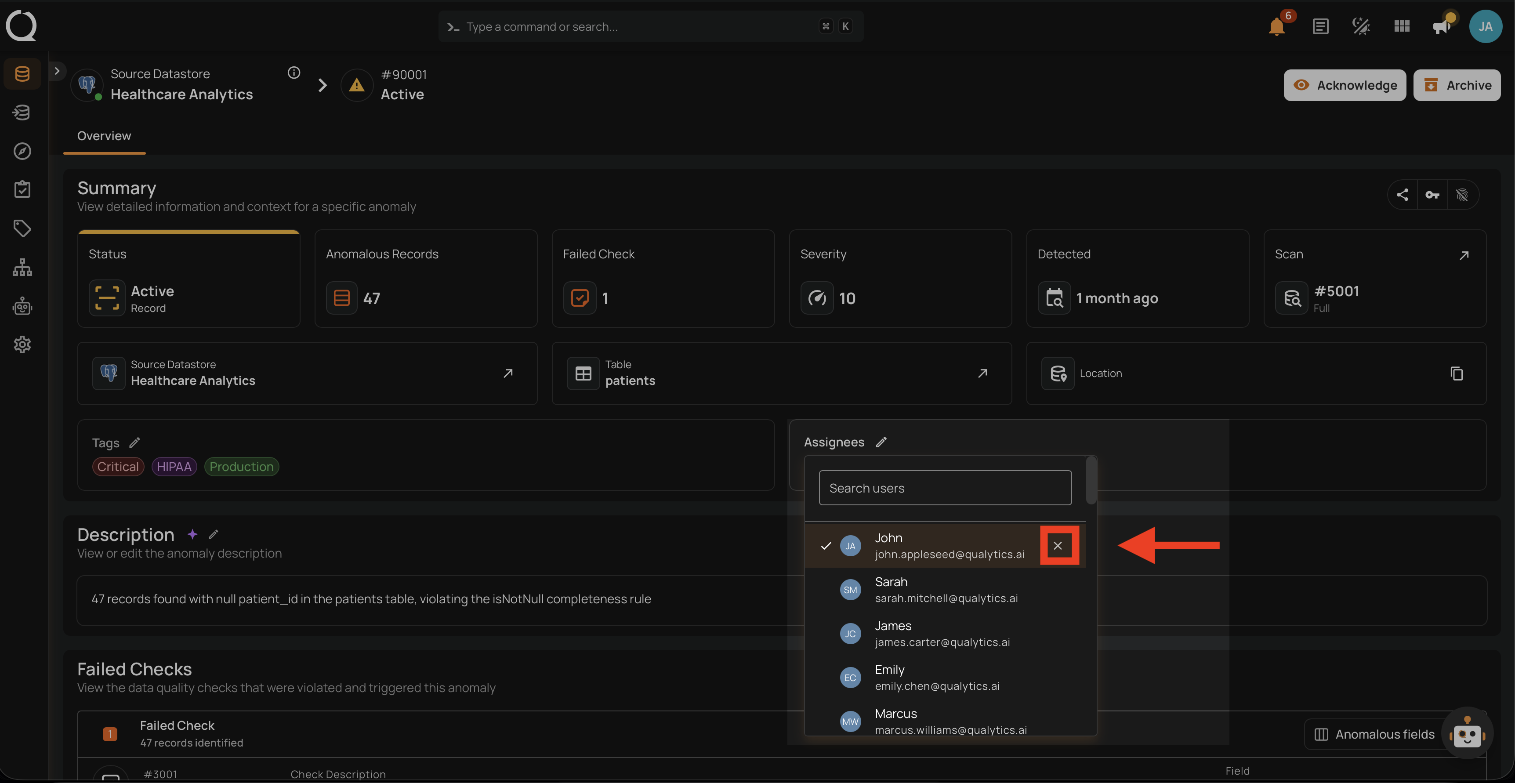Screen dimensions: 1515x783
Task: Click the Failed Check 1 card
Action: 663,279
